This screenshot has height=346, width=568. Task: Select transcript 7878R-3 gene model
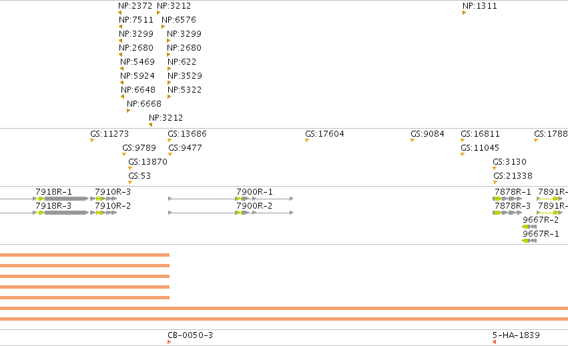[507, 213]
